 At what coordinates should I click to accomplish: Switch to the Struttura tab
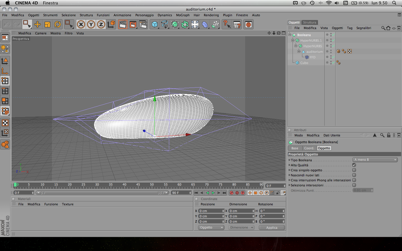309,22
